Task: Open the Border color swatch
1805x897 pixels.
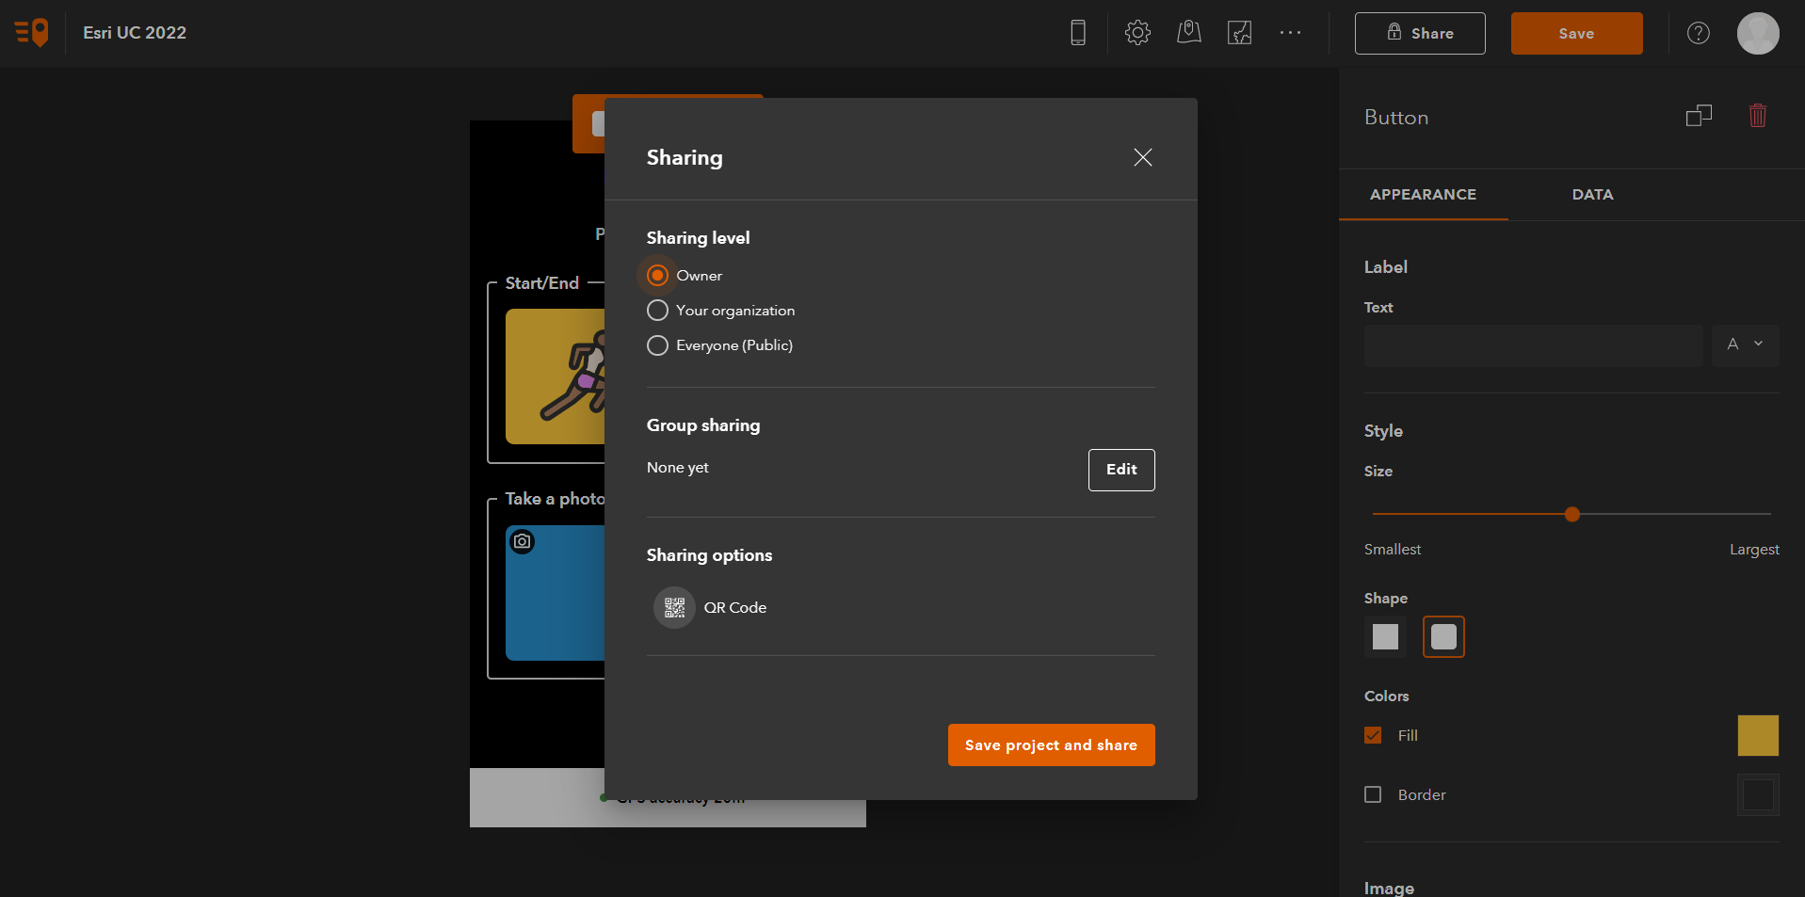Action: [1758, 794]
